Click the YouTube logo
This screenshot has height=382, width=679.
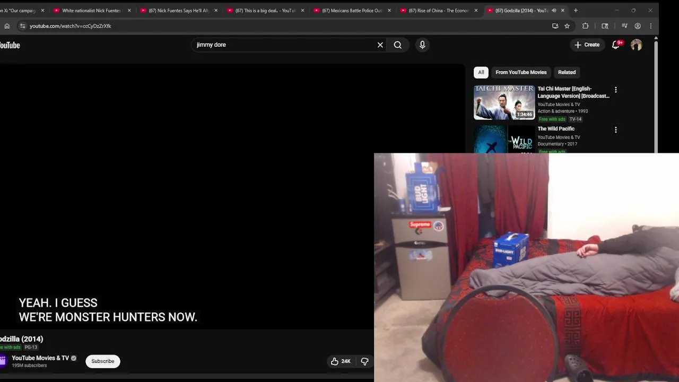[x=10, y=45]
